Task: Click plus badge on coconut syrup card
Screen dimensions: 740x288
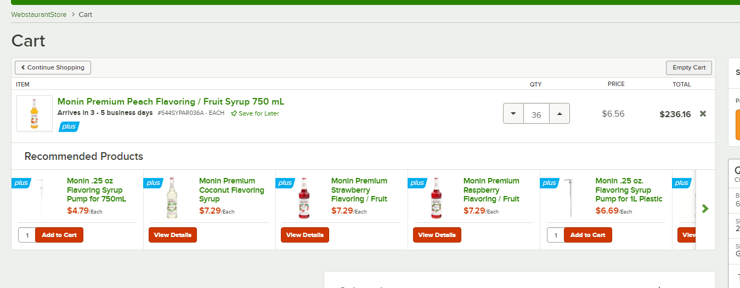Action: point(154,183)
